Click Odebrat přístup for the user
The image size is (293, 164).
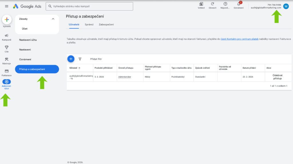[x=278, y=77]
